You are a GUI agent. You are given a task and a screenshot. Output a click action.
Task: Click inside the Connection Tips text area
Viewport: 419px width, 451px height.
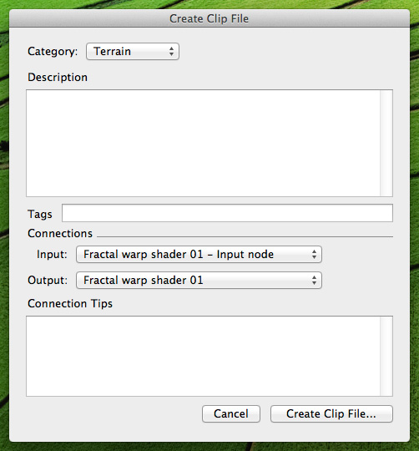(203, 356)
